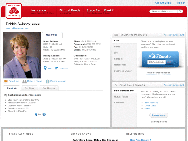This screenshot has width=188, height=141.
Task: Click the Learn More button
Action: (x=159, y=115)
